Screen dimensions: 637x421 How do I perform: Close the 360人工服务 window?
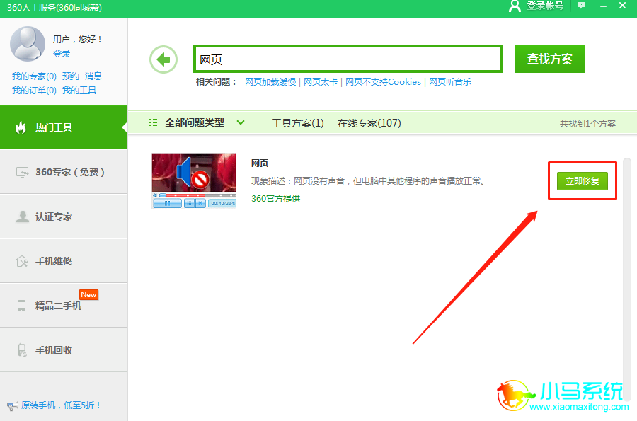pyautogui.click(x=622, y=6)
